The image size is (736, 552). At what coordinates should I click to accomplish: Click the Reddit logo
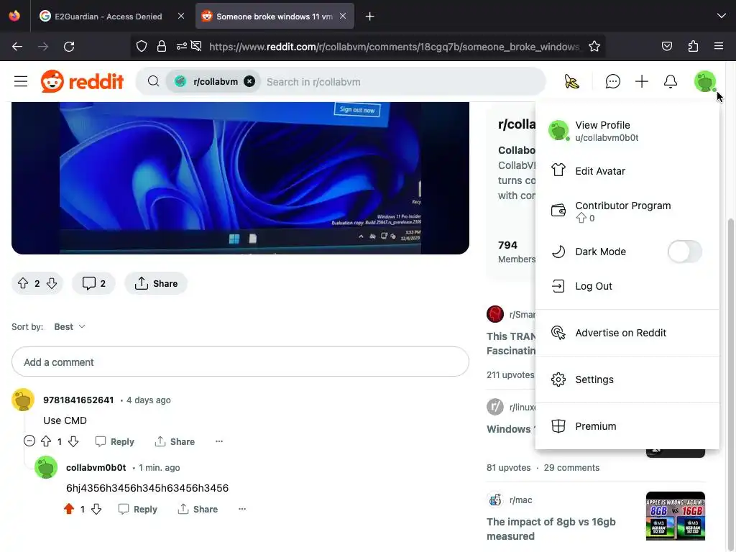82,82
